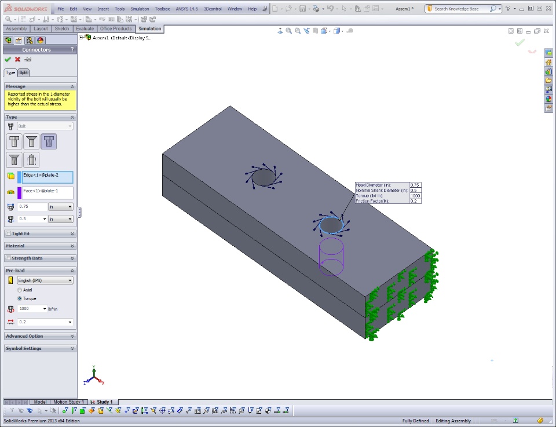The image size is (556, 427).
Task: Select the Torque pre-load radio button
Action: [x=20, y=298]
